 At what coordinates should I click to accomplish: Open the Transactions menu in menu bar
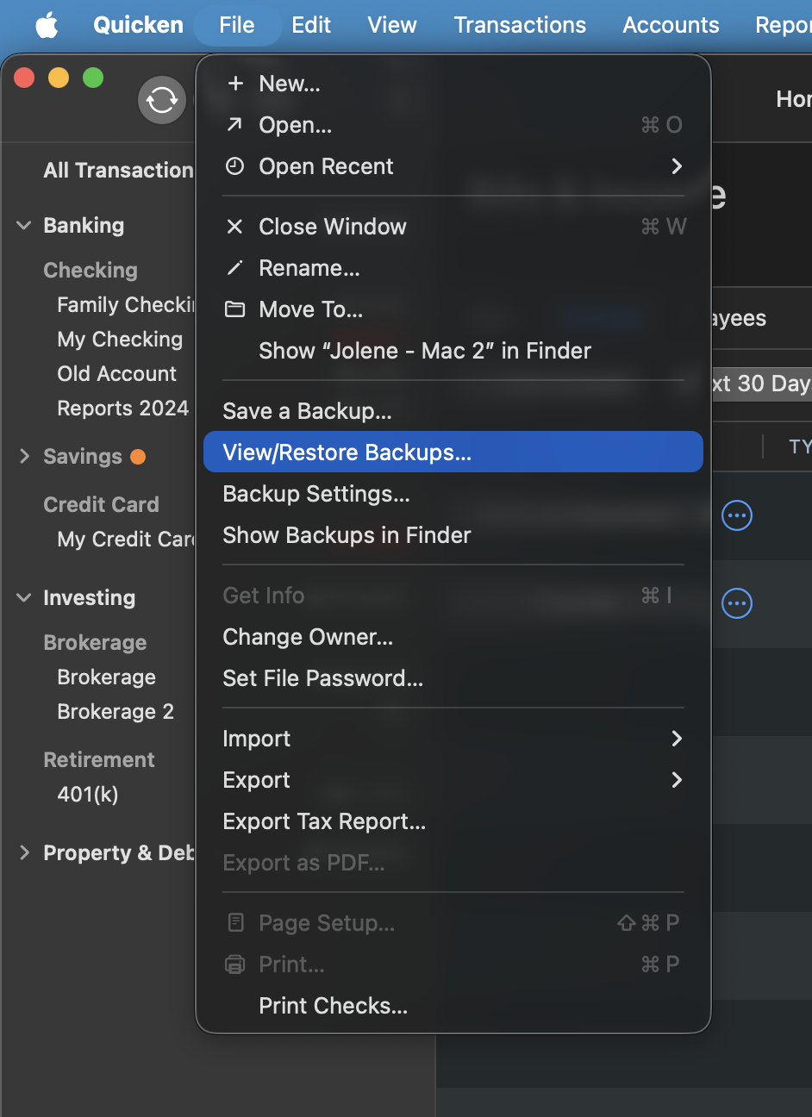pyautogui.click(x=520, y=25)
